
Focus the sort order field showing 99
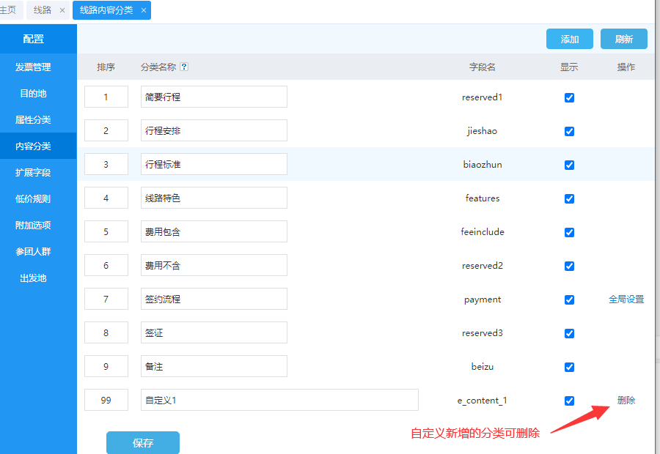106,401
